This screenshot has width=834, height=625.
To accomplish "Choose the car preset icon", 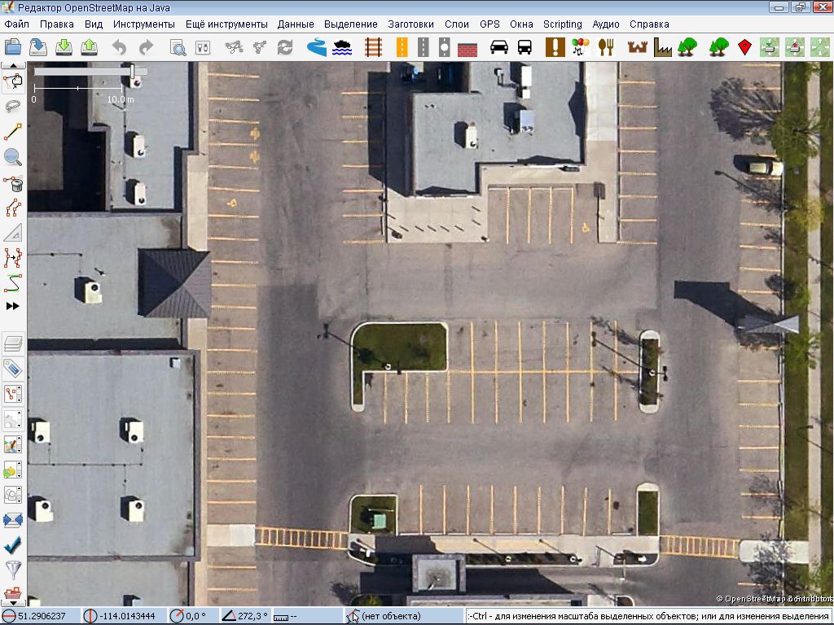I will click(x=498, y=47).
